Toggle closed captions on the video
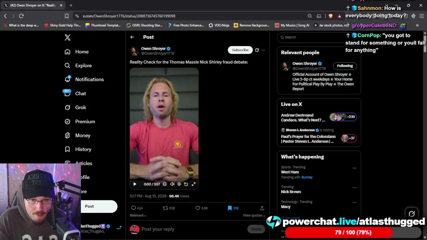Viewport: 427px width, 240px height. pos(164,184)
